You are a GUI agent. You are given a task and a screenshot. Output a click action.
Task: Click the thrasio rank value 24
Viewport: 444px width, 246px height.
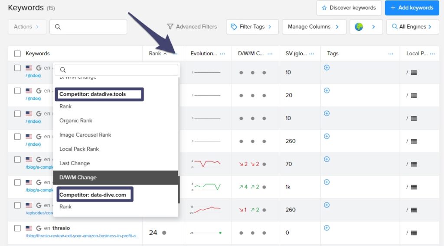(x=153, y=233)
